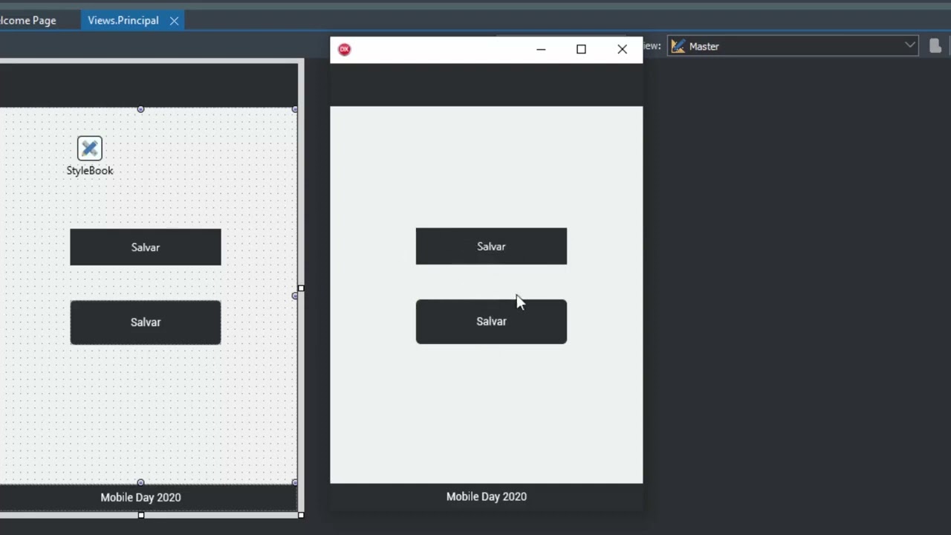Select upper Salvar button in form designer
The width and height of the screenshot is (951, 535).
coord(146,247)
